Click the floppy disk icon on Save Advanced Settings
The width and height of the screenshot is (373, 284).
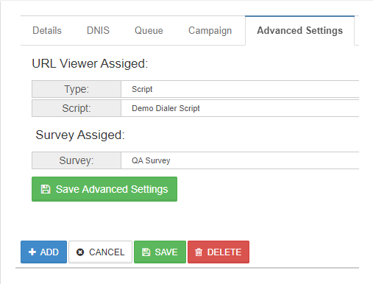tap(46, 189)
